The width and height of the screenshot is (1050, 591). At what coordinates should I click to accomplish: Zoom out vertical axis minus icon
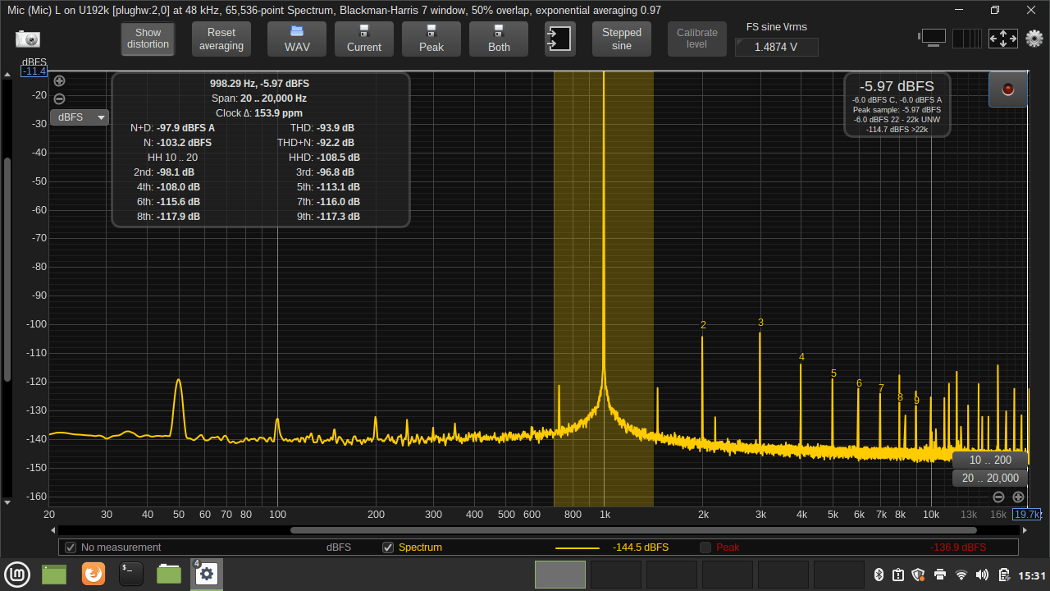click(59, 99)
